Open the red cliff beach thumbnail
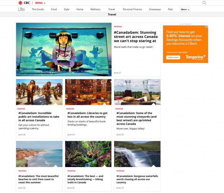This screenshot has height=193, width=224. pyautogui.click(x=39, y=154)
